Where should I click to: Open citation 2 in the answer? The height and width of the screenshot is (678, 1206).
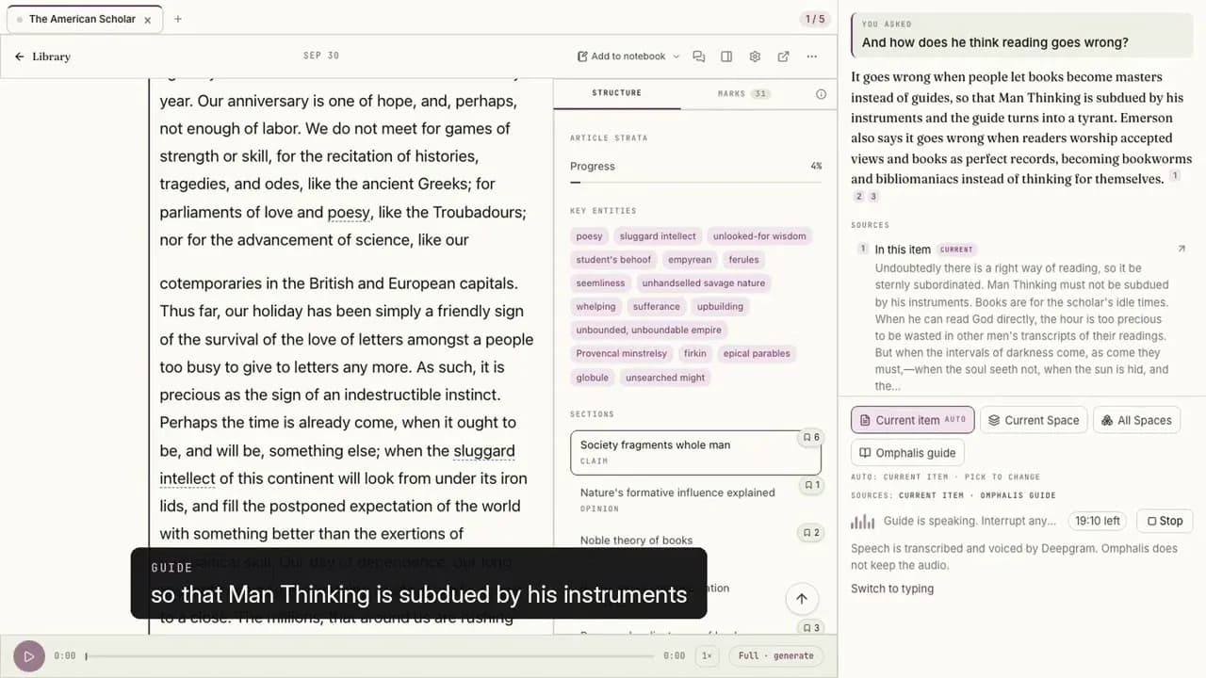pyautogui.click(x=858, y=196)
